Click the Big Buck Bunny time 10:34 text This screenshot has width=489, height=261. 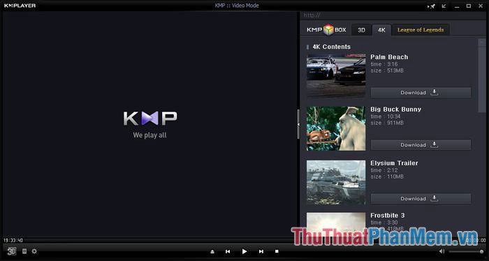tap(386, 117)
